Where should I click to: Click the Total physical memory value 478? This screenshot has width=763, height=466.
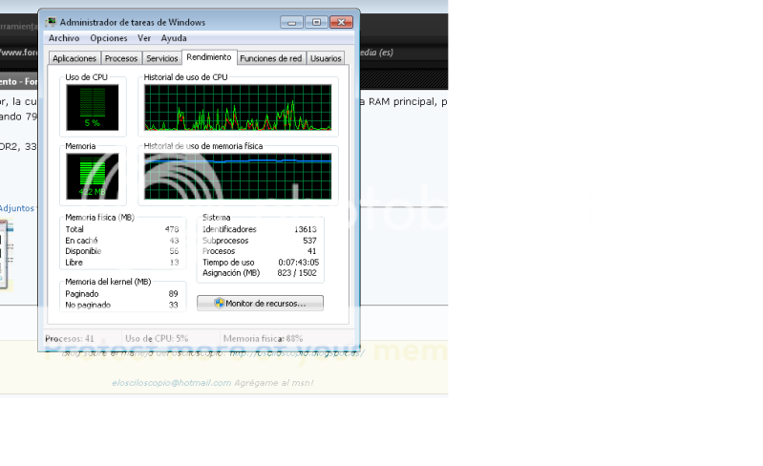click(172, 229)
